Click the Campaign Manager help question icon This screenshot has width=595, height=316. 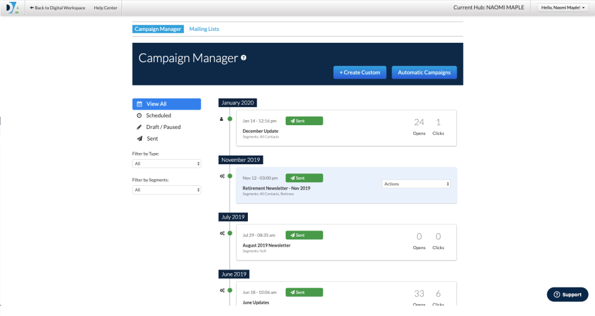pos(244,58)
